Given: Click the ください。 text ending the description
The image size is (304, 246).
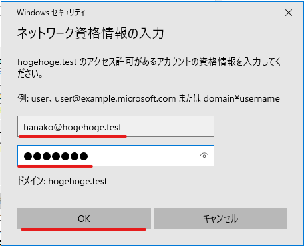Looking at the screenshot, I should [30, 74].
